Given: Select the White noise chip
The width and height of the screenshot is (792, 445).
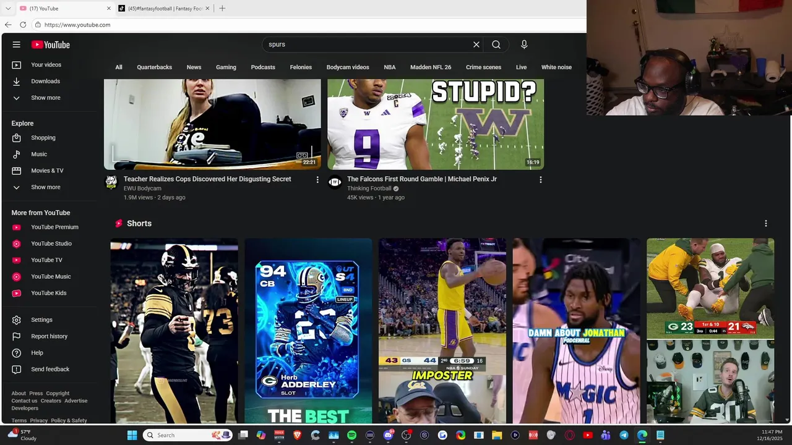Looking at the screenshot, I should (556, 67).
